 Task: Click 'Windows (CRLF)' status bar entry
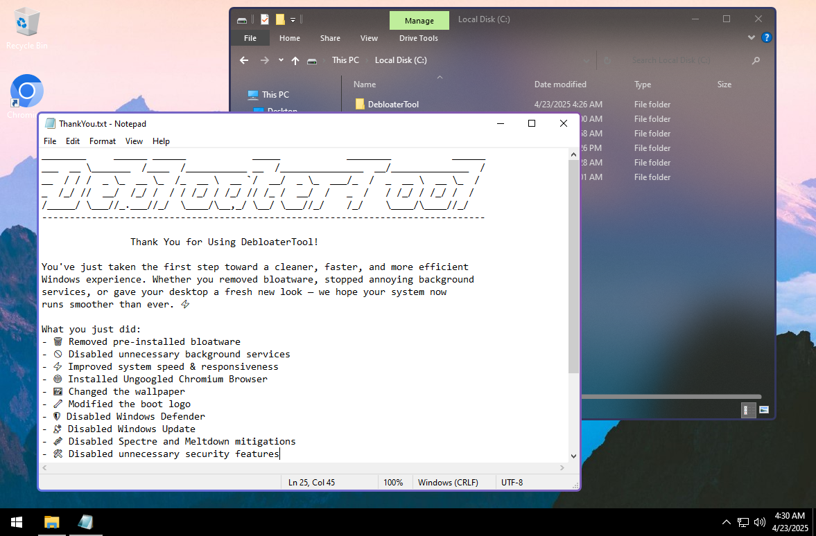point(448,483)
